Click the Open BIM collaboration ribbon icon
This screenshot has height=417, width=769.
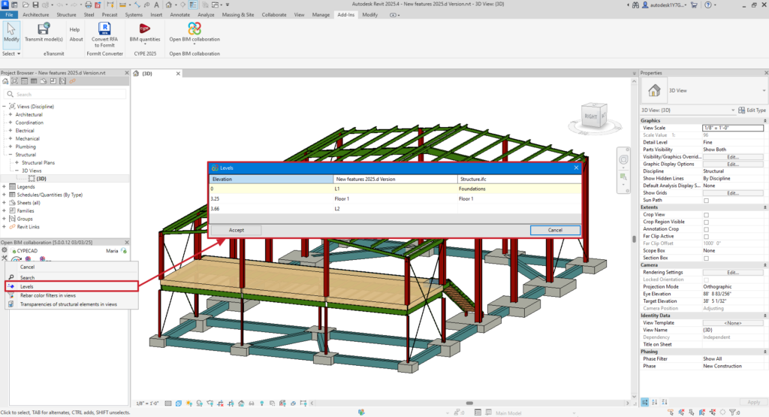(x=195, y=28)
